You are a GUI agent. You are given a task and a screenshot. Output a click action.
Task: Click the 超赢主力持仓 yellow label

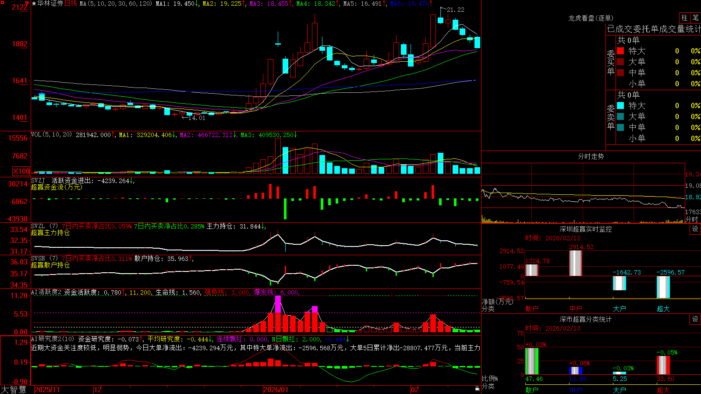pyautogui.click(x=50, y=232)
